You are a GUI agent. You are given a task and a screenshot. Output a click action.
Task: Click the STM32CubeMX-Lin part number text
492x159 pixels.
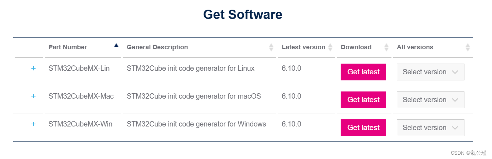coord(79,68)
